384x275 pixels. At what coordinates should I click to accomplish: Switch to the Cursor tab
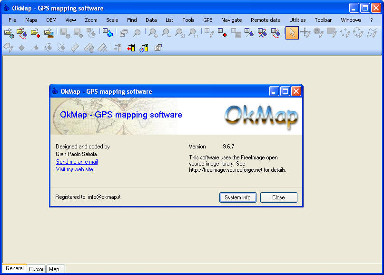[36, 269]
